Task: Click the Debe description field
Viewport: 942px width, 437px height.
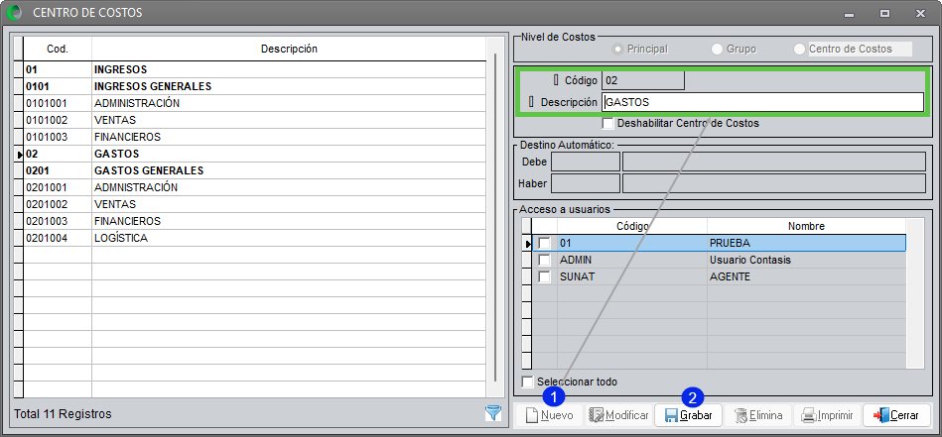Action: click(774, 162)
